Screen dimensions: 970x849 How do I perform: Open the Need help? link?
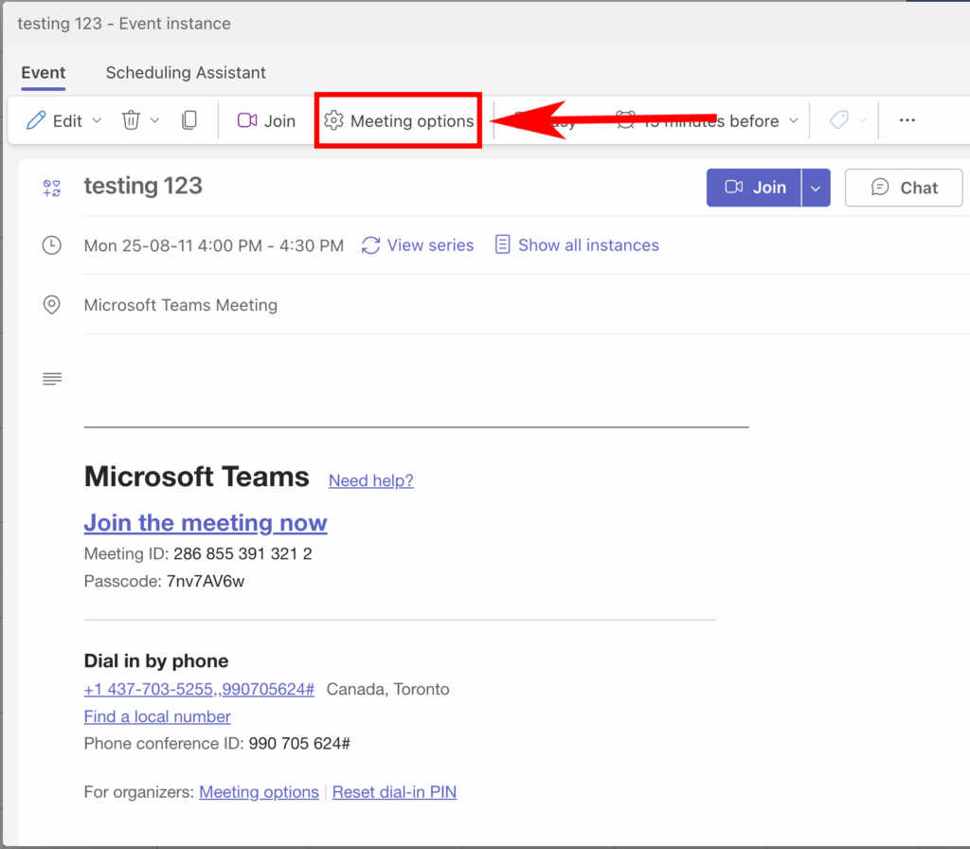tap(371, 480)
